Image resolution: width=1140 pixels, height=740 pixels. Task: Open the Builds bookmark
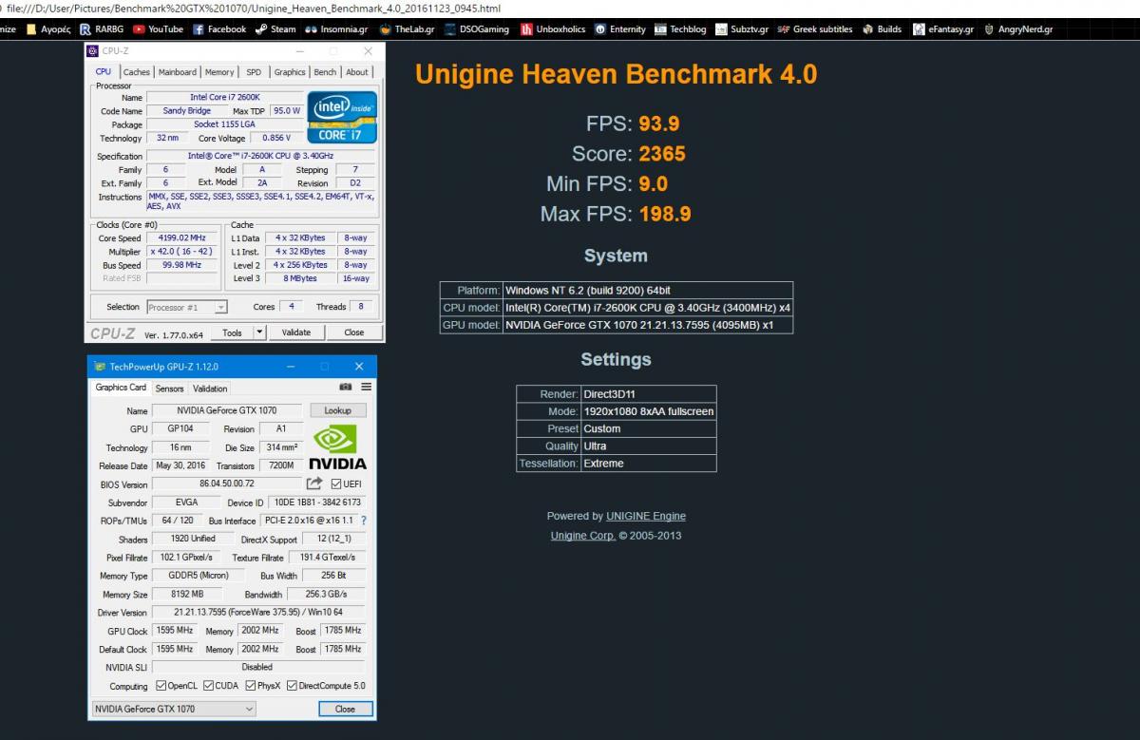pos(882,29)
